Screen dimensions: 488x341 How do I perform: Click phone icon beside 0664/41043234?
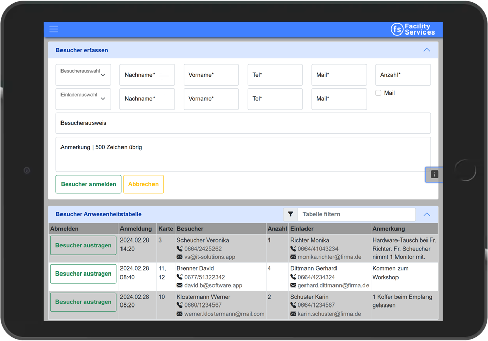293,249
